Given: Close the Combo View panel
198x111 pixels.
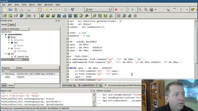Looking at the screenshot, I should [x=59, y=21].
